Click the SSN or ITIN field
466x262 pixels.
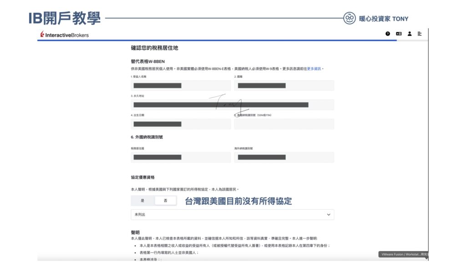284,124
